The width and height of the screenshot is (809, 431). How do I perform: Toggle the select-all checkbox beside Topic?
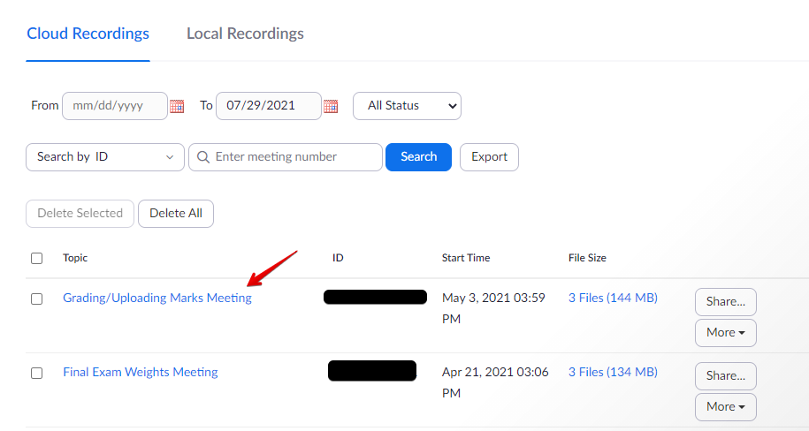click(36, 258)
